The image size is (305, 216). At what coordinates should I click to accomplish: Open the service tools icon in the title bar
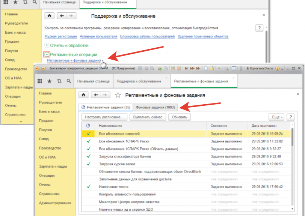[241, 68]
